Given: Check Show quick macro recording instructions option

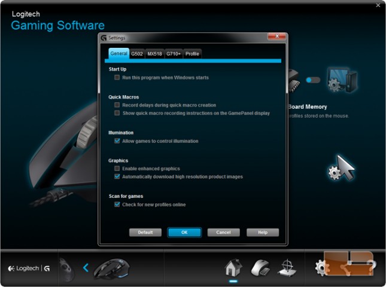Looking at the screenshot, I should [117, 113].
